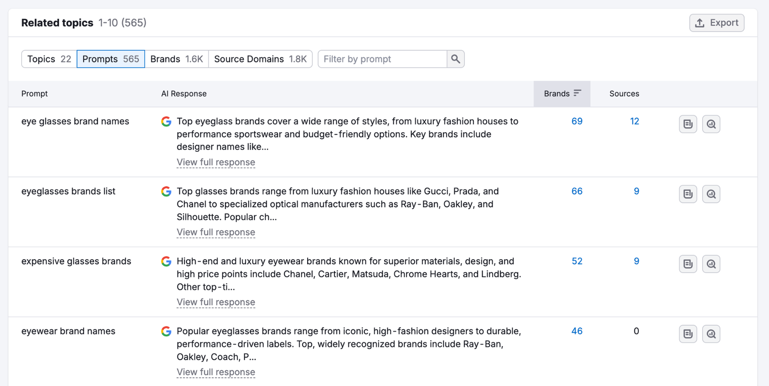The height and width of the screenshot is (386, 769).
Task: Sort by the Brands column header
Action: pos(562,94)
